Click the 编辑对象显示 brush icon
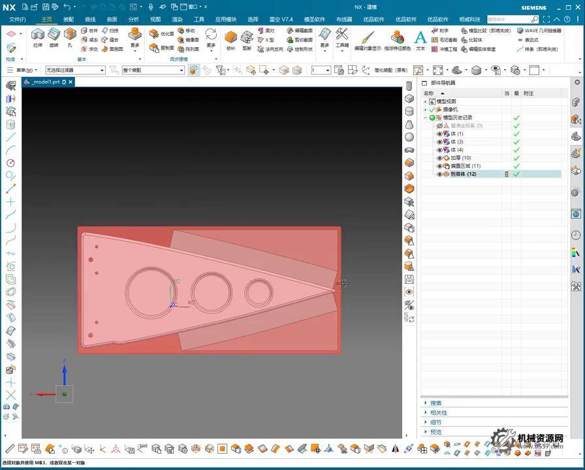This screenshot has height=470, width=585. (x=368, y=38)
